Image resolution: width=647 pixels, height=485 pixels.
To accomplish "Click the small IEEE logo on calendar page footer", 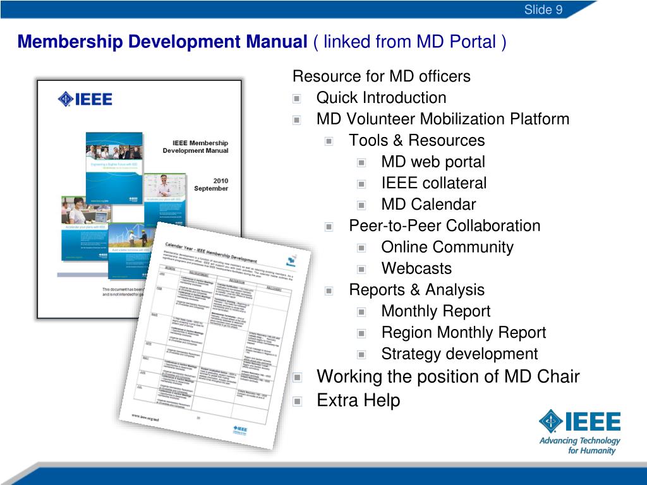I will [x=240, y=429].
